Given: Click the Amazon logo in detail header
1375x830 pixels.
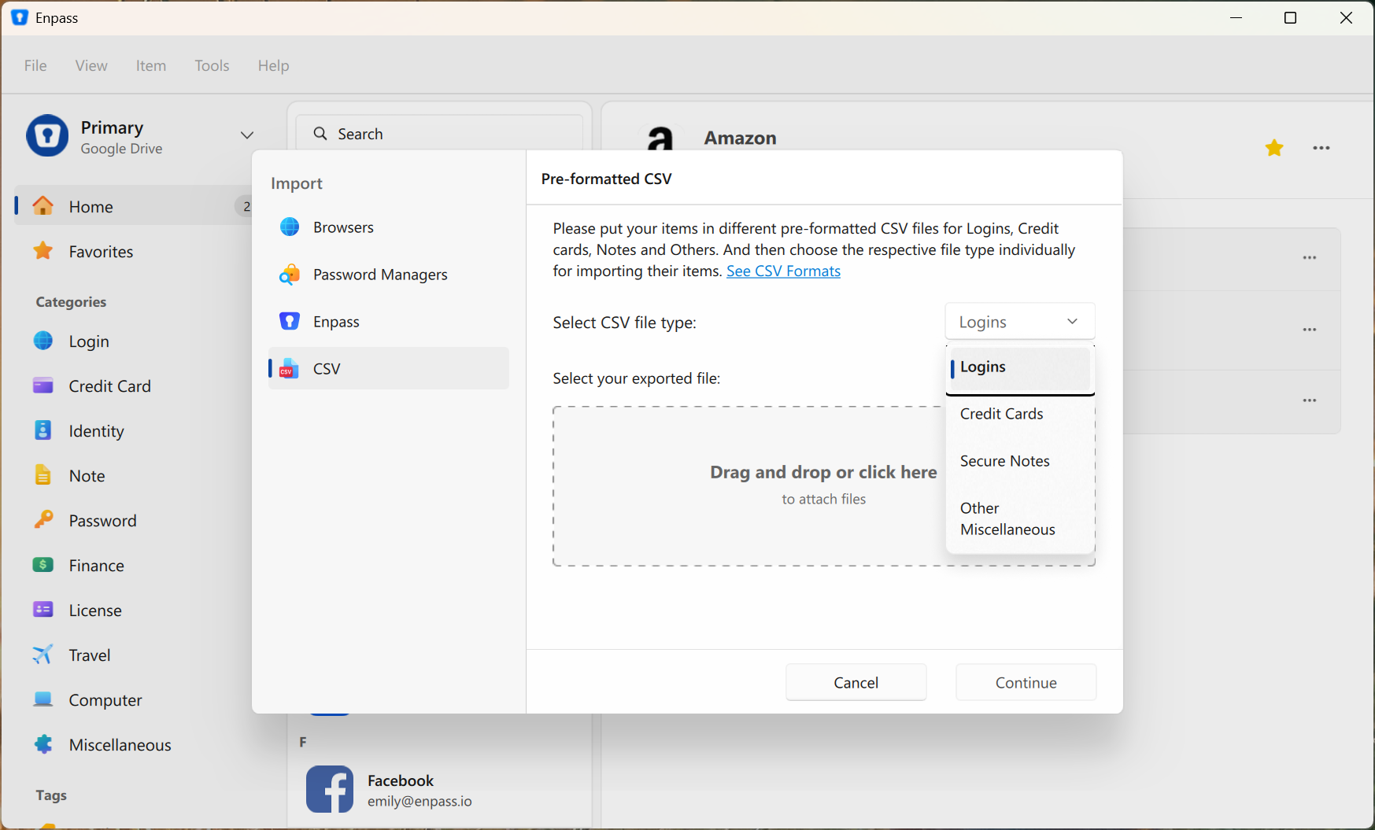Looking at the screenshot, I should coord(660,138).
